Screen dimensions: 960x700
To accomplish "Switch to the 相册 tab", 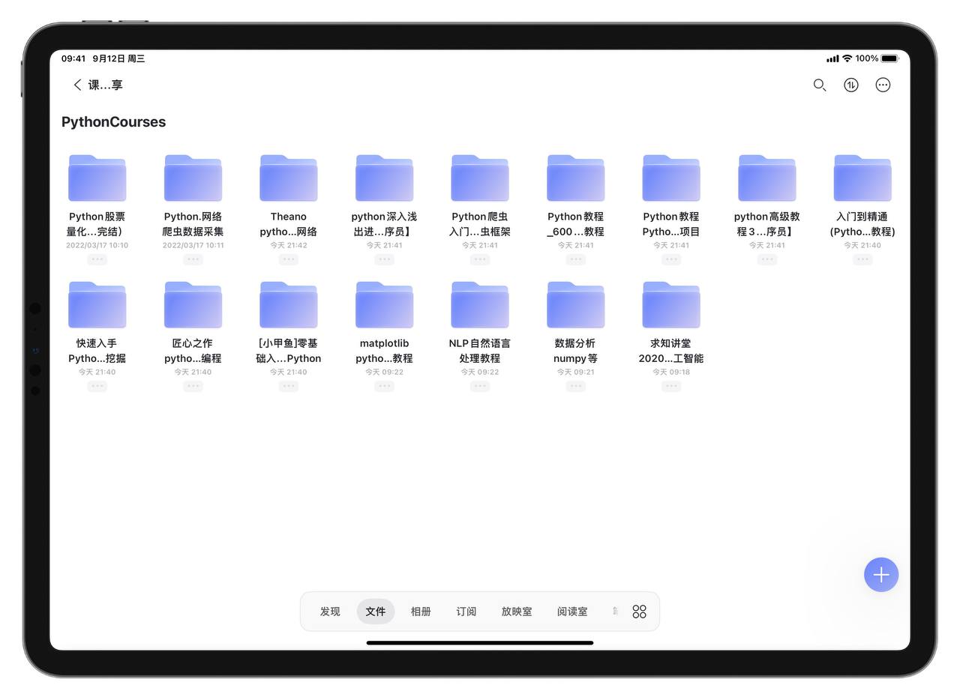I will coord(421,612).
